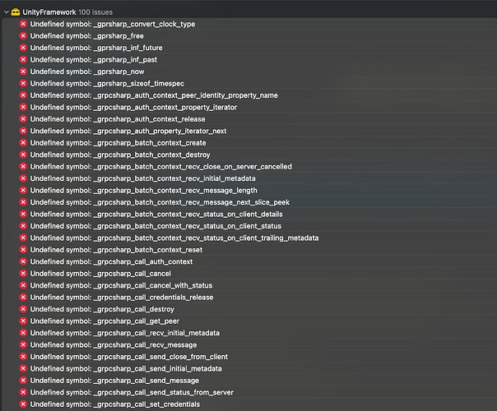
Task: Click the error icon for _gprsharp_now
Action: tap(23, 72)
